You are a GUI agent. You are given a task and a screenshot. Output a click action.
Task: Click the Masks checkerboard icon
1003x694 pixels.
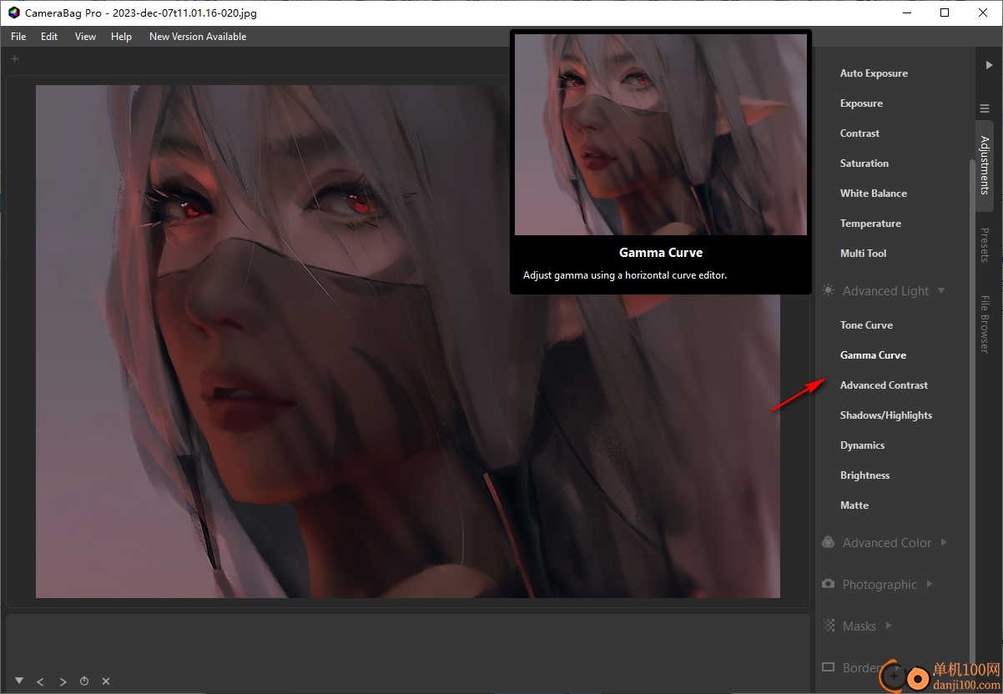click(x=829, y=625)
